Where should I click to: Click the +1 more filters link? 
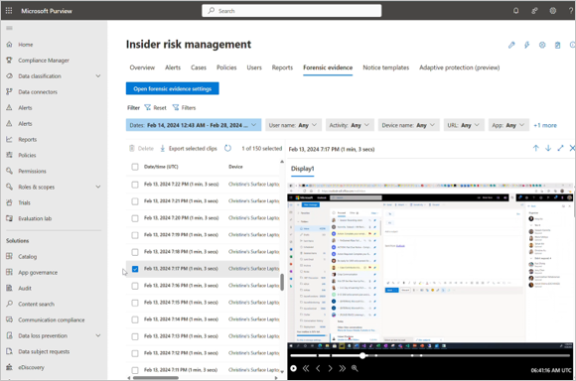tap(545, 125)
